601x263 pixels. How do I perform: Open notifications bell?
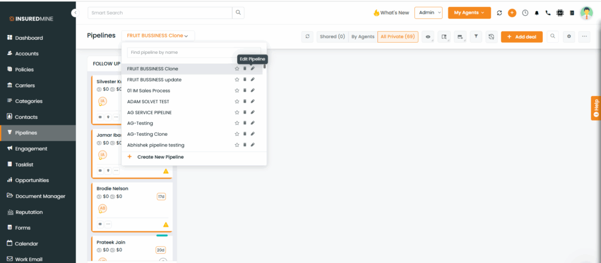536,13
